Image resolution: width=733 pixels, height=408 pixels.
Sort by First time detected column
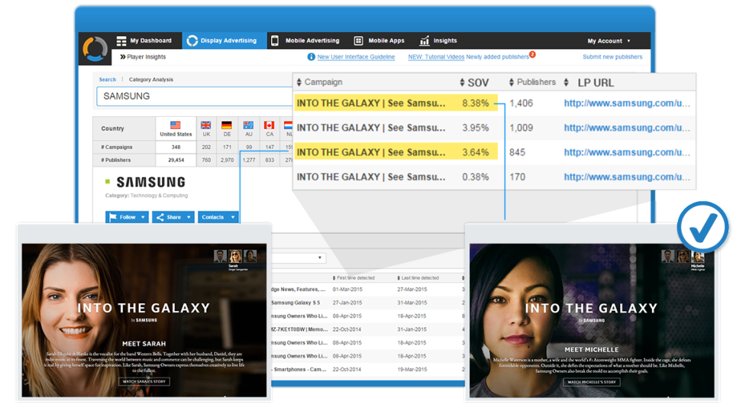(x=354, y=278)
